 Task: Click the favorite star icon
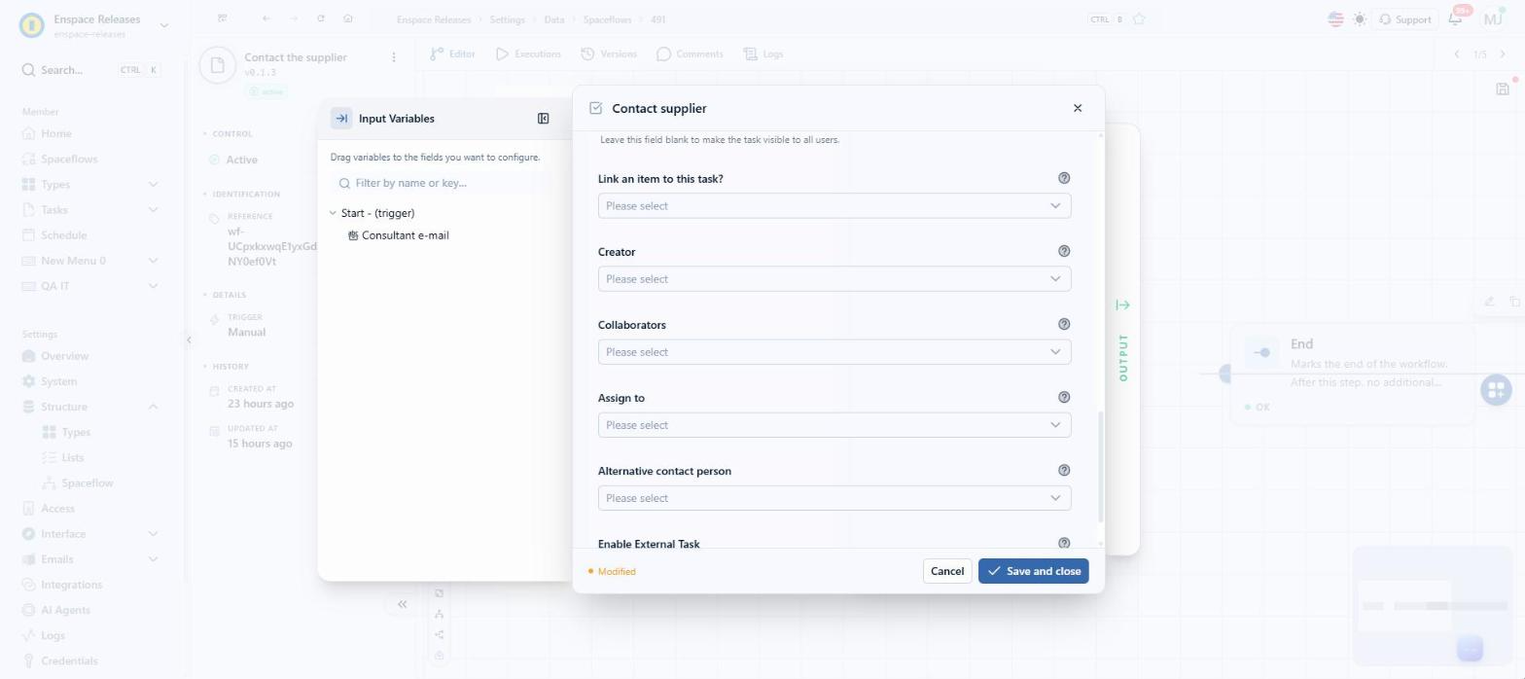tap(1139, 19)
